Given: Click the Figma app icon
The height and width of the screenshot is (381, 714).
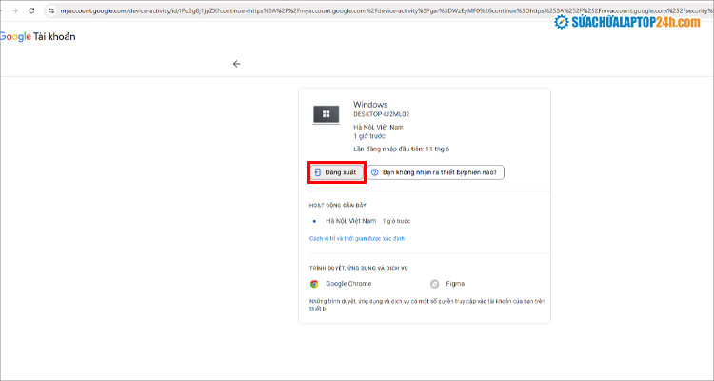Looking at the screenshot, I should coord(435,283).
